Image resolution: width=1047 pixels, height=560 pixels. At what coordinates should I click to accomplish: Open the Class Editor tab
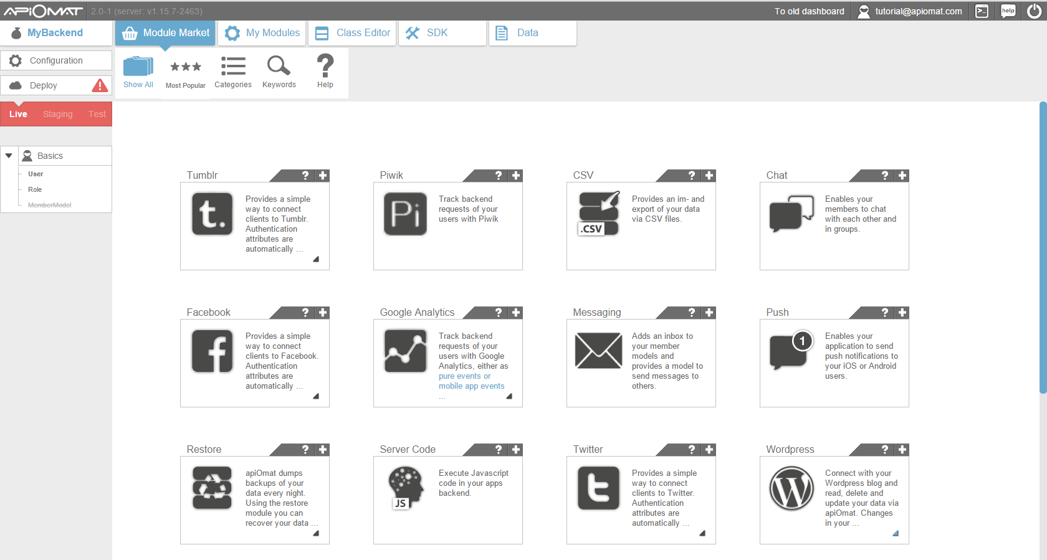tap(353, 33)
